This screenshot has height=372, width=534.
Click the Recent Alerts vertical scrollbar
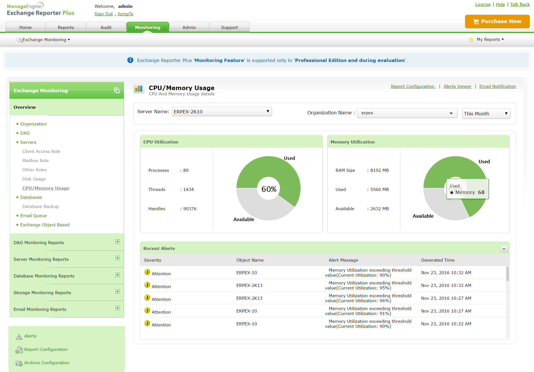point(507,274)
